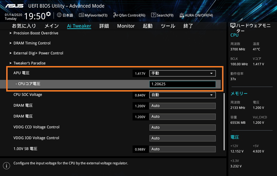Screen dimensions: 277x176
Task: Open MyFavorite(F3) shortcut
Action: (93, 15)
